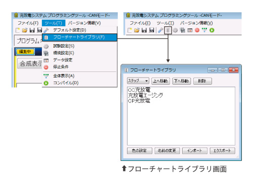
Task: Select 全体表示(A) in the open menu
Action: point(79,76)
